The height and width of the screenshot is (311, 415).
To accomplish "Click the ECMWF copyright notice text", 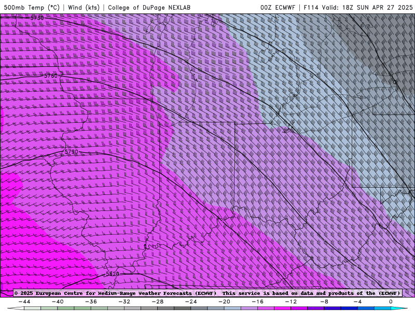I will click(x=208, y=293).
